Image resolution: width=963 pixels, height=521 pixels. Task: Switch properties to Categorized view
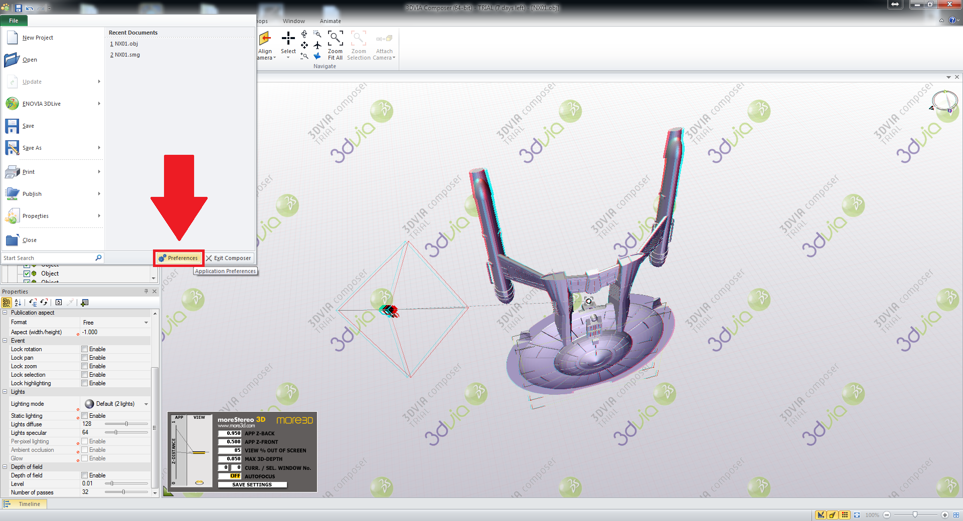(7, 303)
